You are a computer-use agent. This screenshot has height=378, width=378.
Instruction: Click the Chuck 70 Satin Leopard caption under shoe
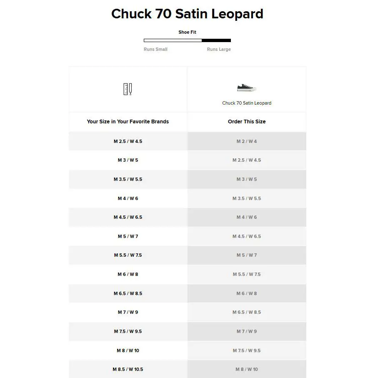point(247,103)
